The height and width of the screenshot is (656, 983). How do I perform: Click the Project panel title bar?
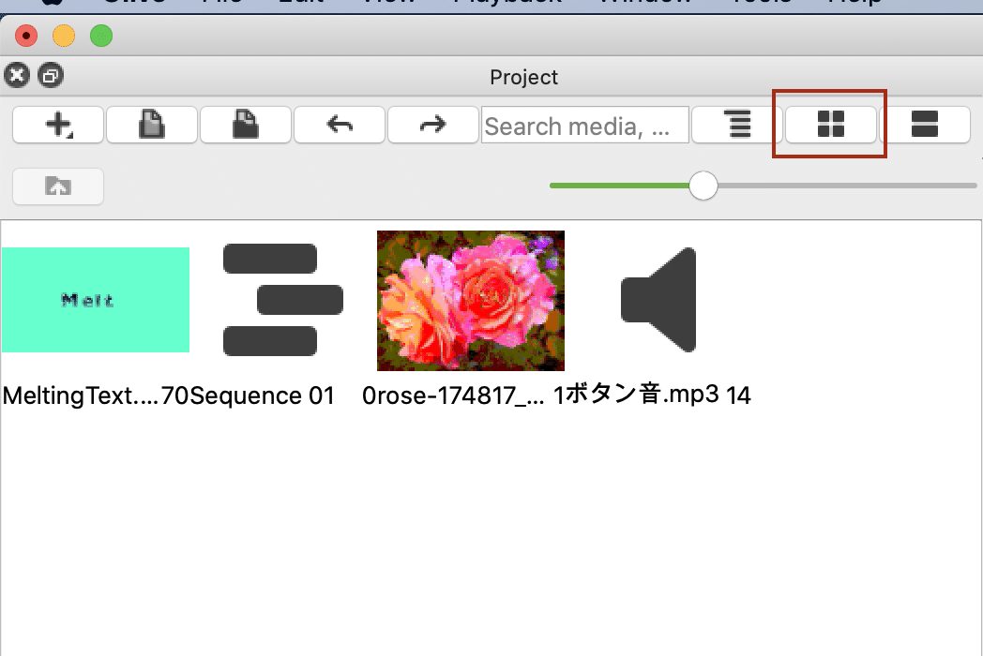523,77
